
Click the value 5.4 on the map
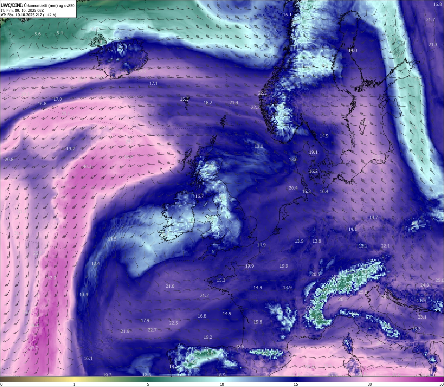tap(60, 33)
